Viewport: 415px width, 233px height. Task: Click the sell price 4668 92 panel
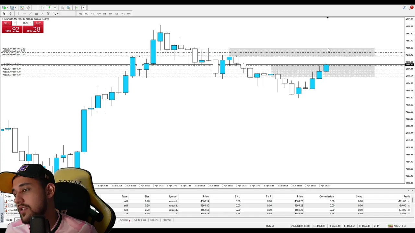[x=12, y=29]
